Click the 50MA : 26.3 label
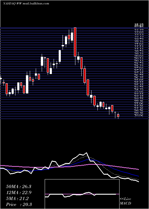The width and height of the screenshot is (149, 209). pos(18,187)
